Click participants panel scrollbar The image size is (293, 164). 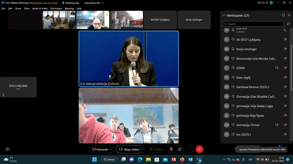click(x=291, y=68)
